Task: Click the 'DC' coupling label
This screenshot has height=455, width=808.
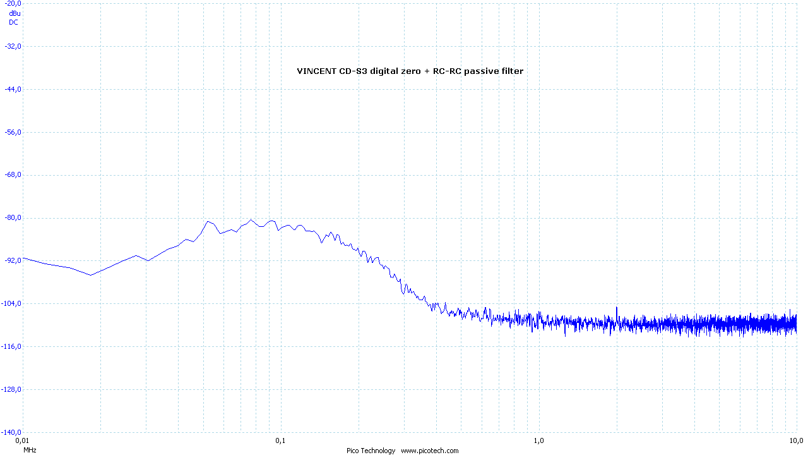Action: [13, 22]
